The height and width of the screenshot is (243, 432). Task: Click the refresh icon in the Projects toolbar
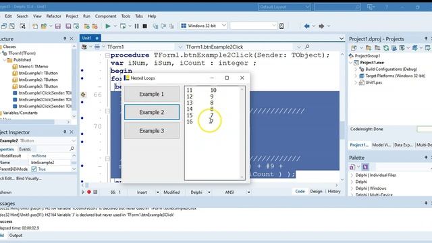386,48
